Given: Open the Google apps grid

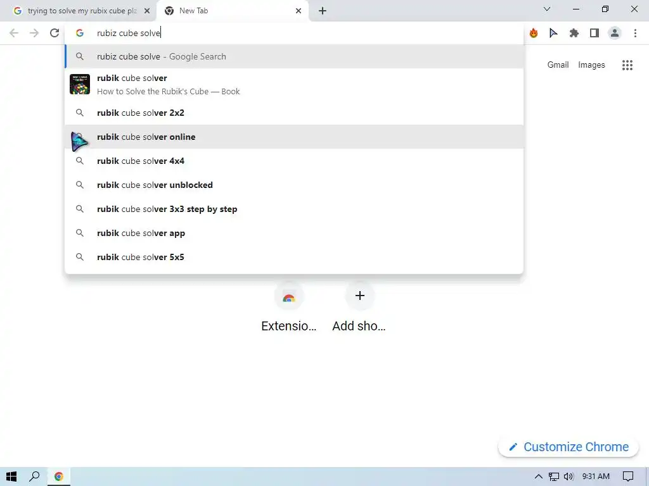Looking at the screenshot, I should pyautogui.click(x=627, y=65).
